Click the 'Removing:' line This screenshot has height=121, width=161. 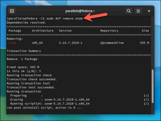pyautogui.click(x=15, y=39)
